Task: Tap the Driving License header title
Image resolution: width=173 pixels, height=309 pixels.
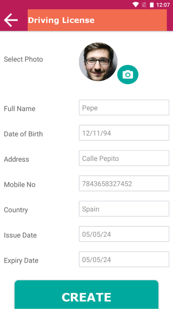Action: tap(61, 20)
